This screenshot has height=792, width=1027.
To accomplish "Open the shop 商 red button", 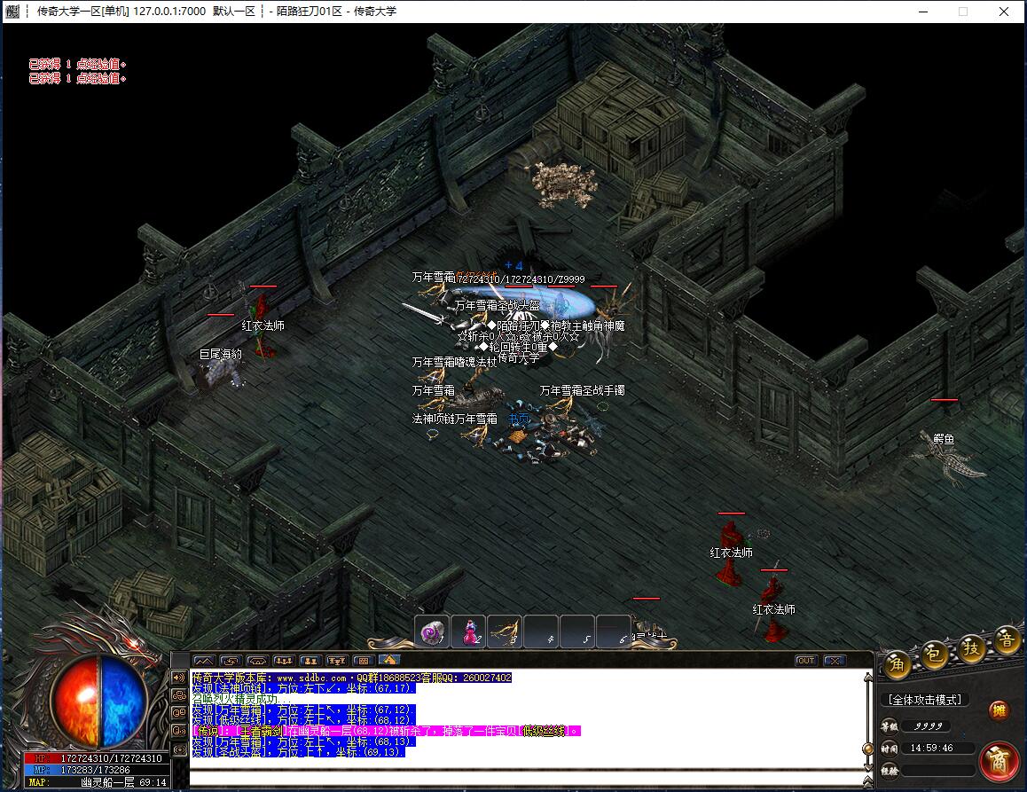I will coord(1000,761).
